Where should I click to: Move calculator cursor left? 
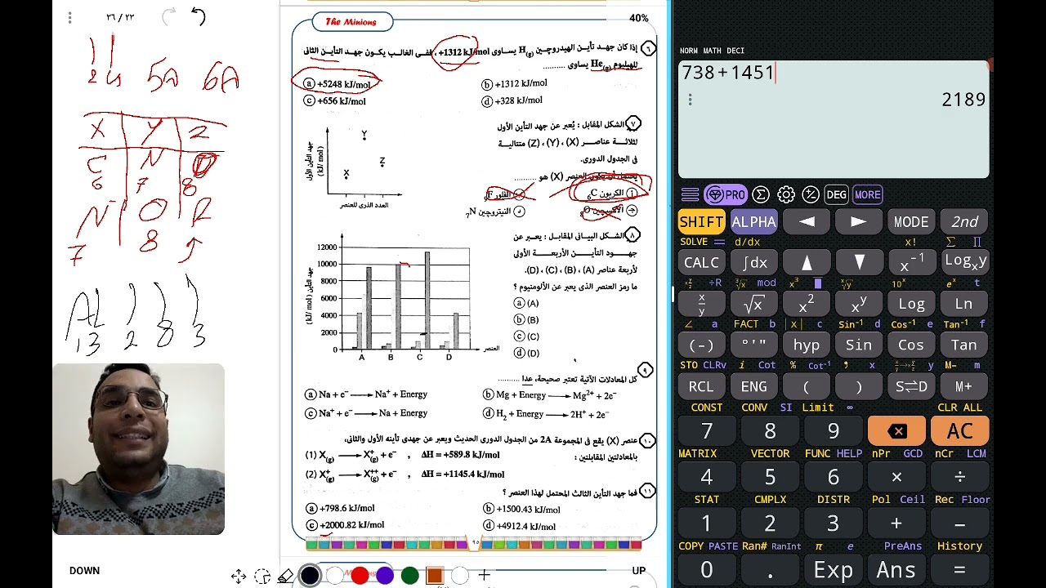(x=807, y=222)
